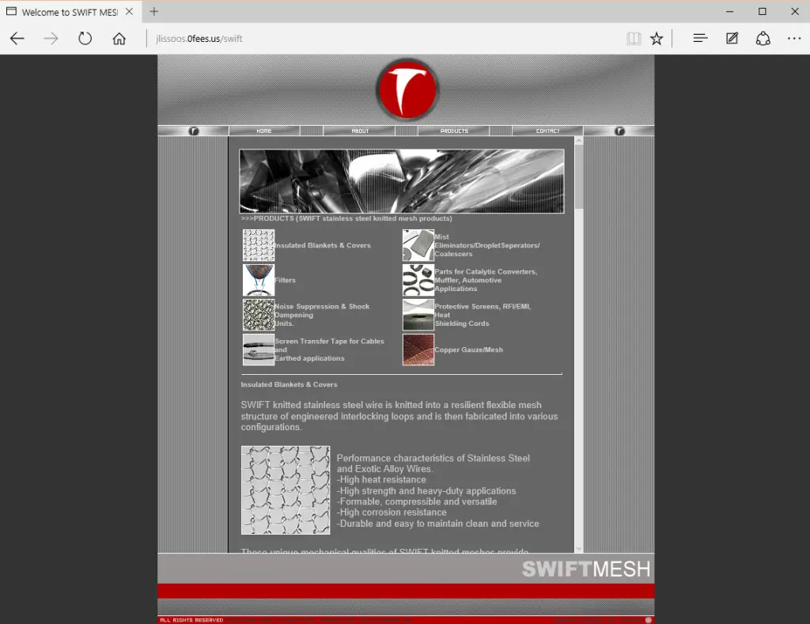Click the ALL RIGHTS RESERVED footer text

point(191,620)
